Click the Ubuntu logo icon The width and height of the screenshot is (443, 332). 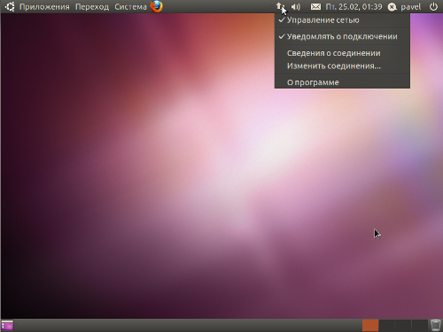coord(10,6)
